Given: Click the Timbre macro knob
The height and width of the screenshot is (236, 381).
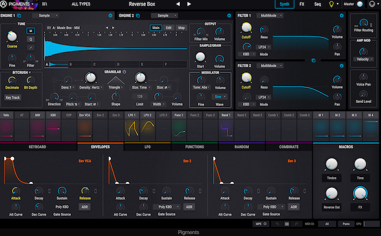Looking at the screenshot, I should point(332,164).
